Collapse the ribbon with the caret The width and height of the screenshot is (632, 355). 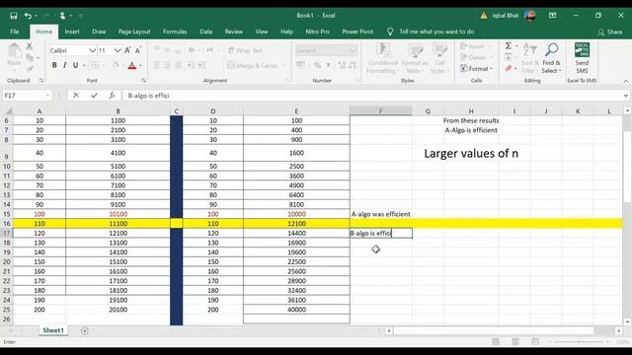[625, 81]
